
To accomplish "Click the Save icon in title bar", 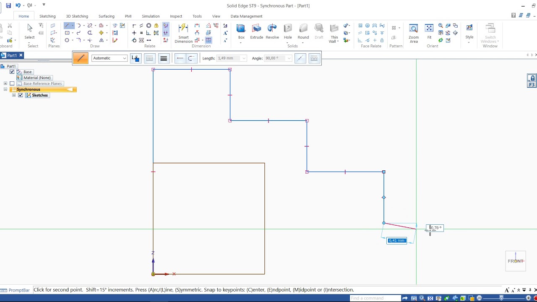I will pos(8,5).
